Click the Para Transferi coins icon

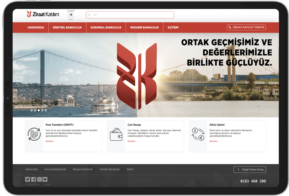pyautogui.click(x=34, y=134)
